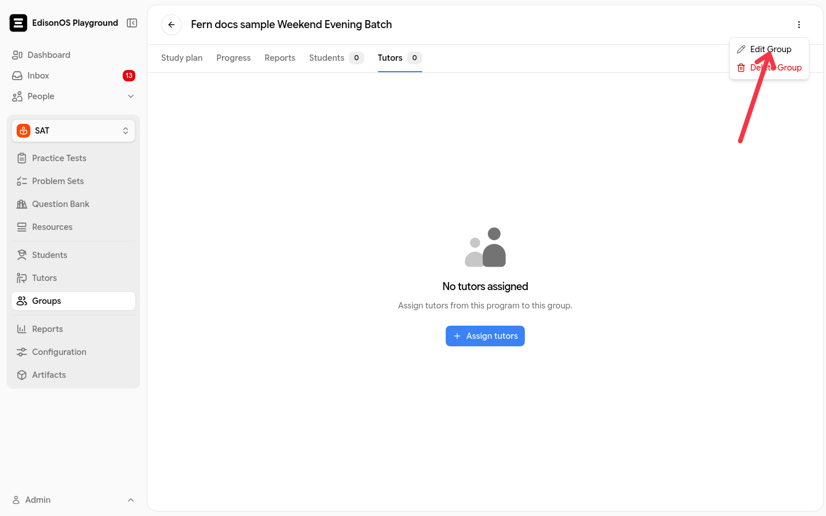The width and height of the screenshot is (826, 516).
Task: Choose Delete Group from the menu
Action: click(x=769, y=68)
